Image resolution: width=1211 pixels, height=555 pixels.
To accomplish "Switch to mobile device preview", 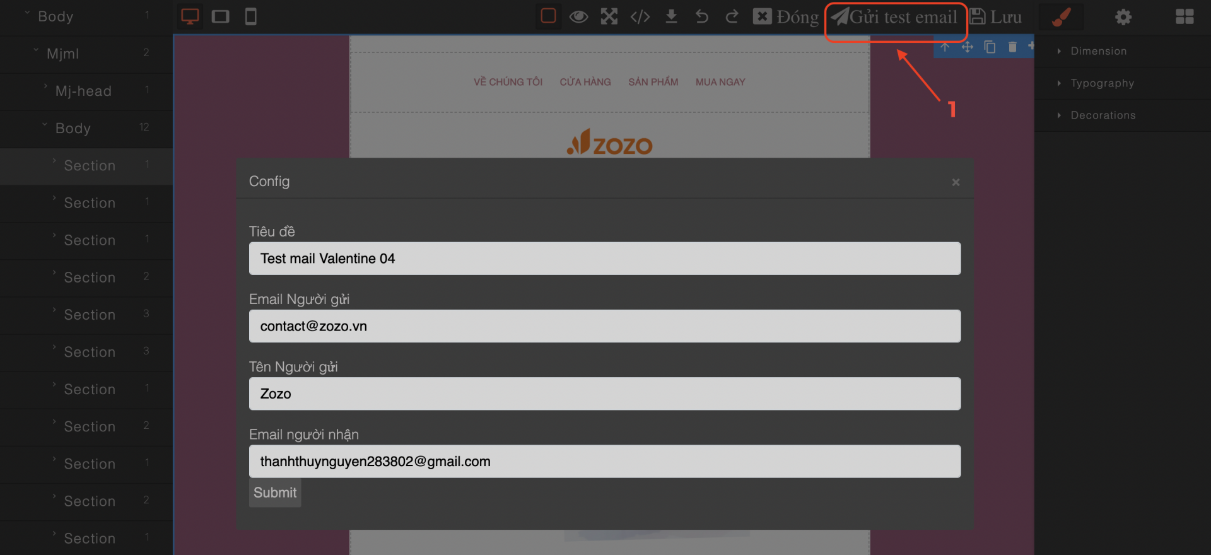I will tap(250, 16).
